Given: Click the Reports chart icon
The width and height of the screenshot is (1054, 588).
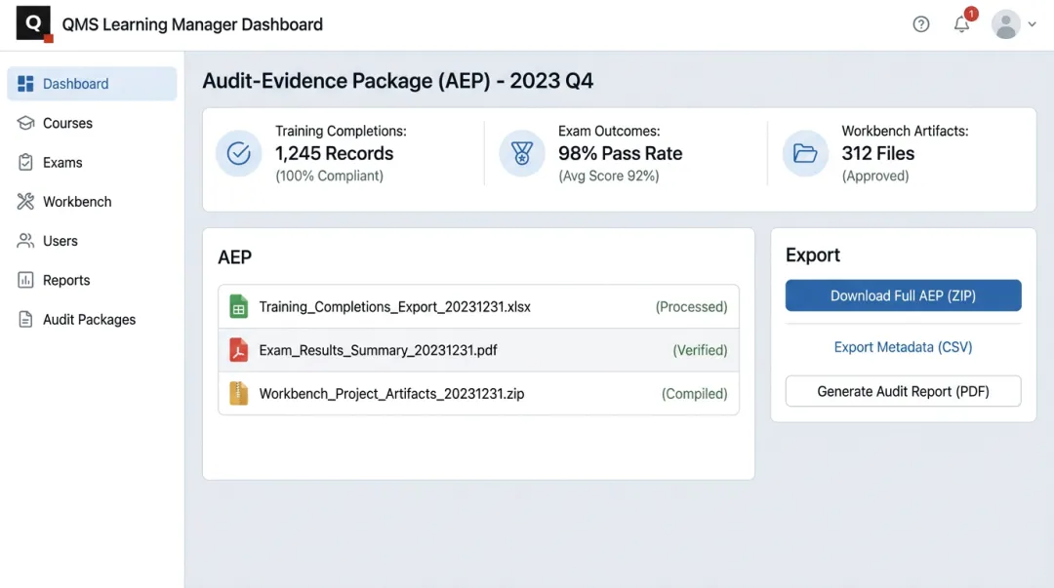Looking at the screenshot, I should click(x=25, y=280).
